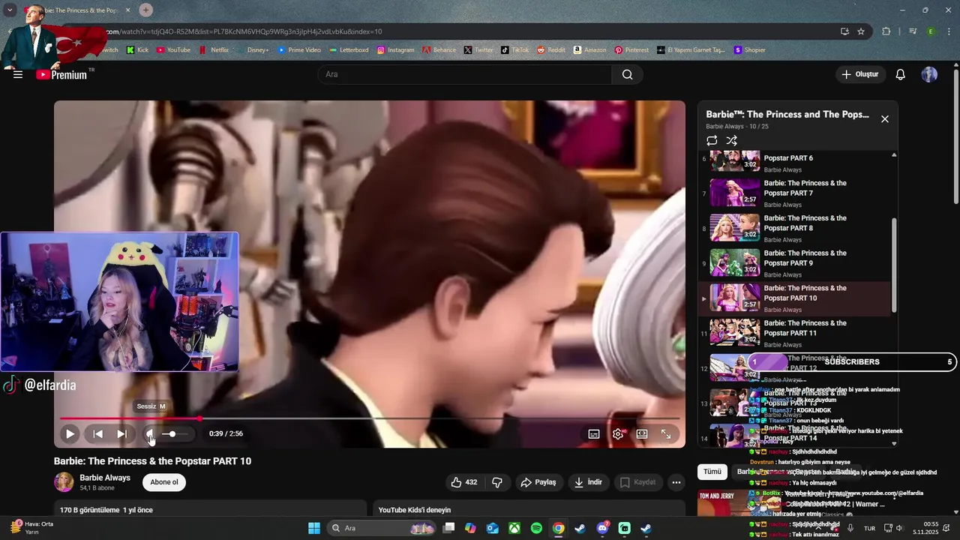Open the Reddit bookmark
This screenshot has height=540, width=960.
pos(551,50)
